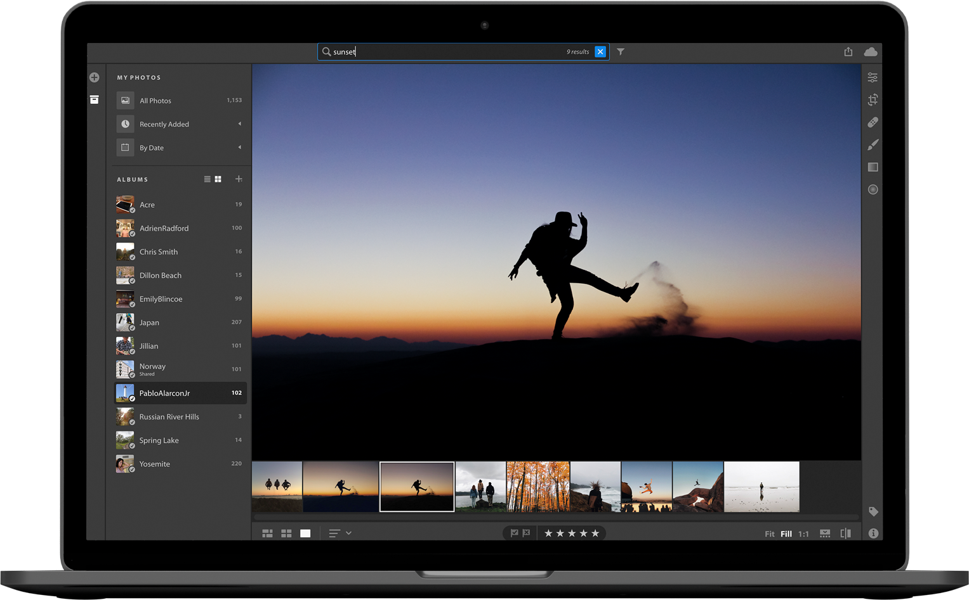The image size is (969, 600).
Task: Open the Keywords panel via tag icon
Action: [873, 511]
